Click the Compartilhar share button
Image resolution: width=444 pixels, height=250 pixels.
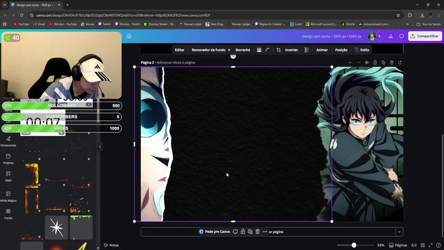[x=425, y=36]
